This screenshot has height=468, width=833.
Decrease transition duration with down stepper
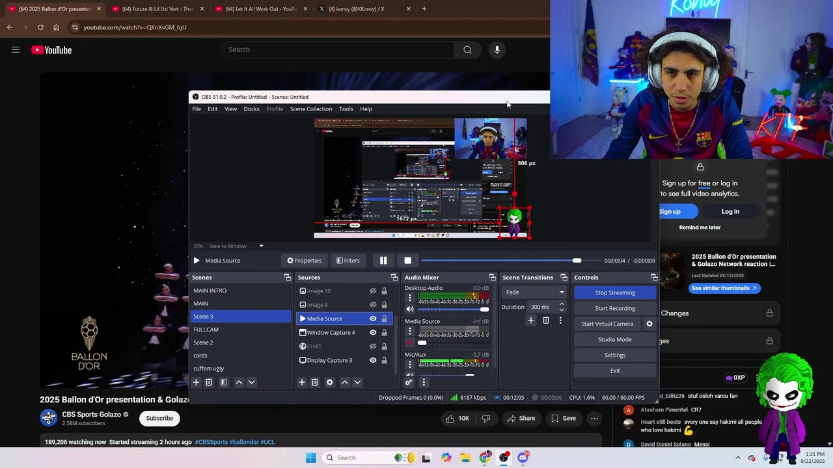[x=562, y=310]
